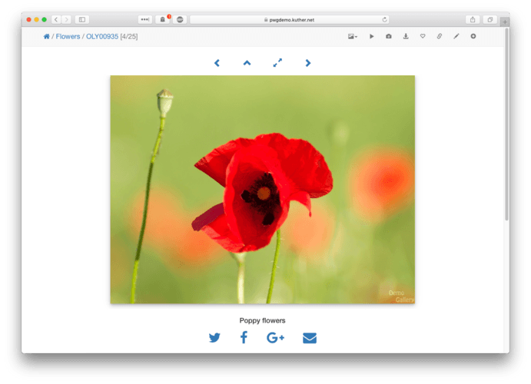Open the Flowers album breadcrumb link

tap(68, 36)
